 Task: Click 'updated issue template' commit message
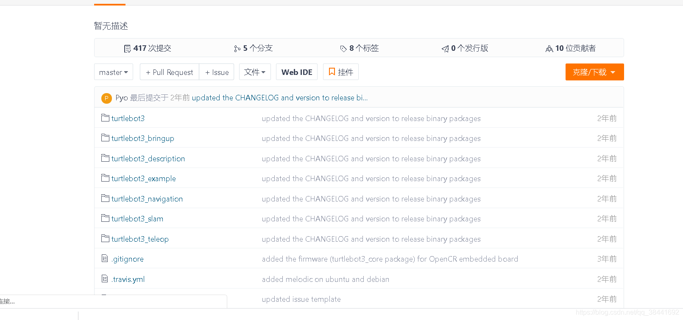[x=301, y=299]
